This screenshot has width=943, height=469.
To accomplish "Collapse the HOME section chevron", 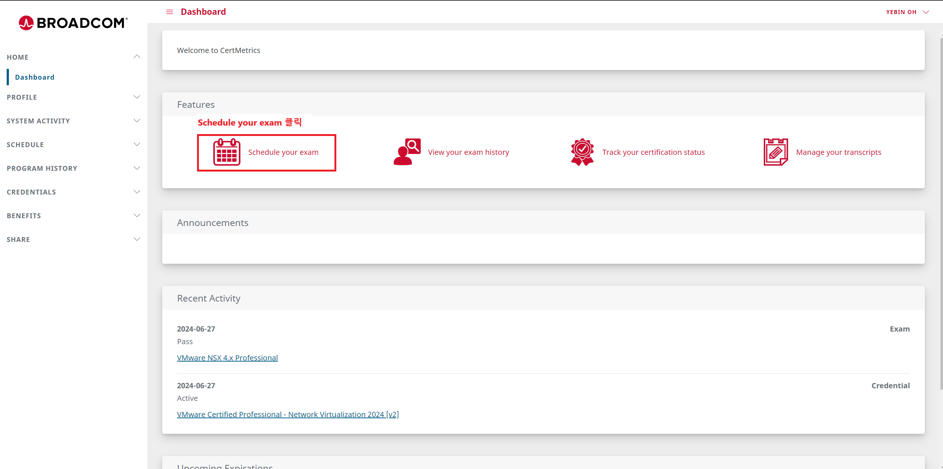I will 137,57.
